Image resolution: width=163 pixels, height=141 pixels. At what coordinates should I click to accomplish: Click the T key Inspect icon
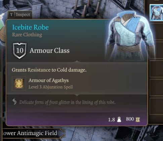(11, 15)
